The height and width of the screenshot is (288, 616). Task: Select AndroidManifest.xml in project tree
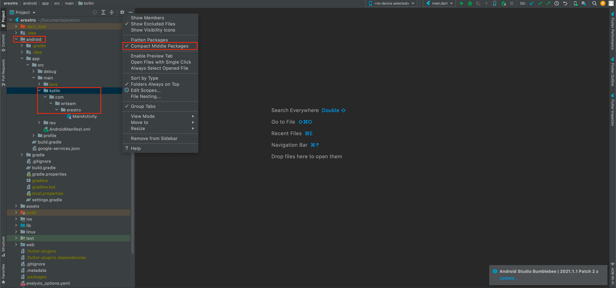click(69, 129)
